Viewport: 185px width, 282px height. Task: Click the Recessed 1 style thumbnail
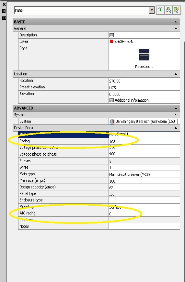pos(144,55)
